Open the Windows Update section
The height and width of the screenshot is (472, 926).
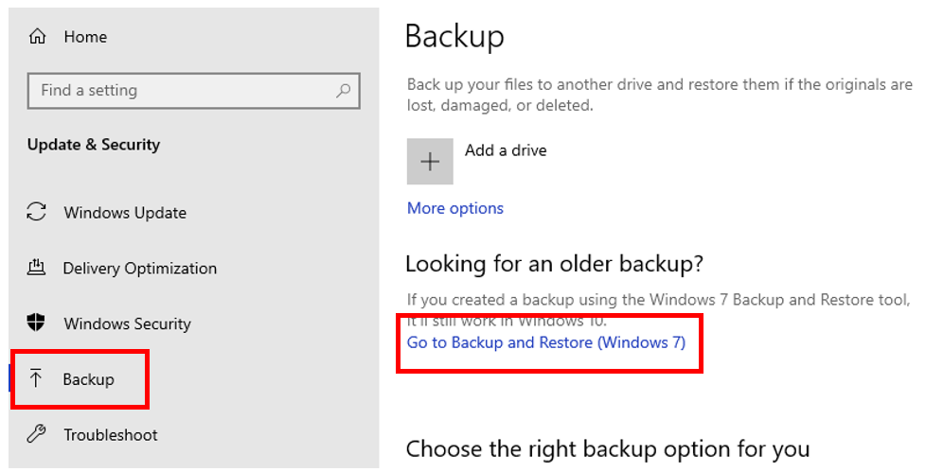[x=125, y=213]
